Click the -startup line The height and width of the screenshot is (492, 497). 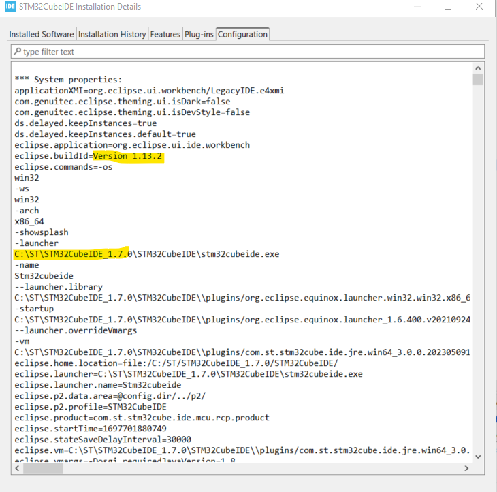tap(34, 309)
